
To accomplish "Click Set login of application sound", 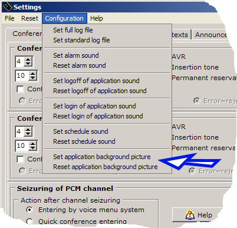I will click(x=94, y=106).
